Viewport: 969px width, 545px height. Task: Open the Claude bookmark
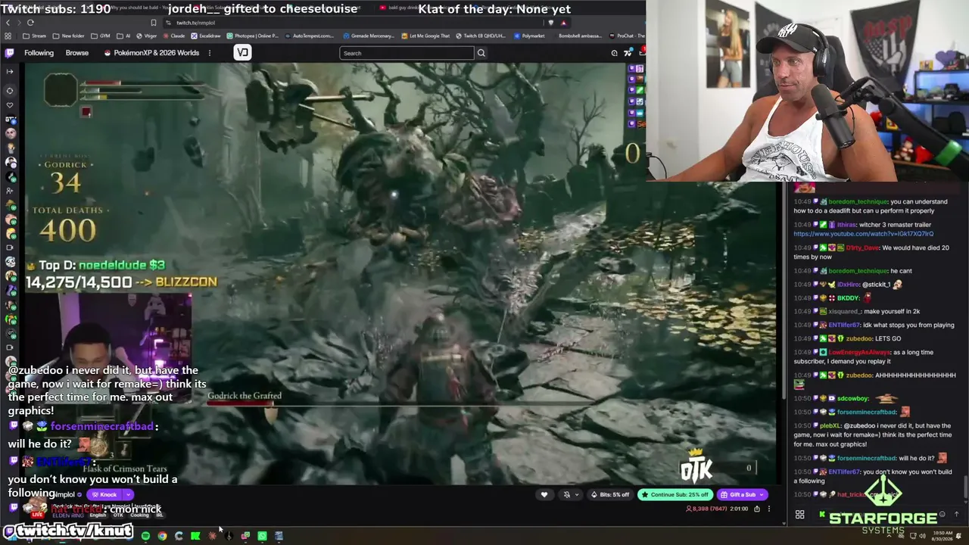pyautogui.click(x=173, y=36)
